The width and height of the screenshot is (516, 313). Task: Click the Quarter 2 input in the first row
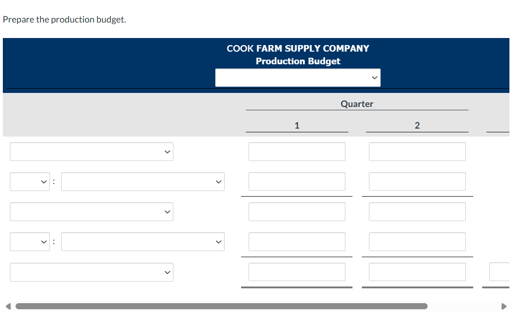(417, 151)
